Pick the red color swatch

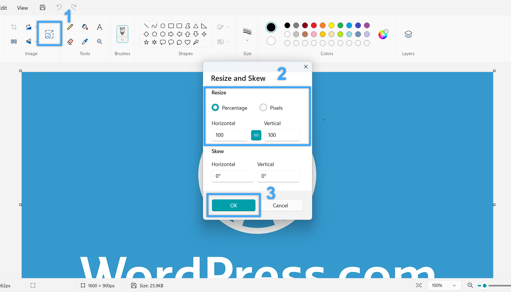click(314, 25)
